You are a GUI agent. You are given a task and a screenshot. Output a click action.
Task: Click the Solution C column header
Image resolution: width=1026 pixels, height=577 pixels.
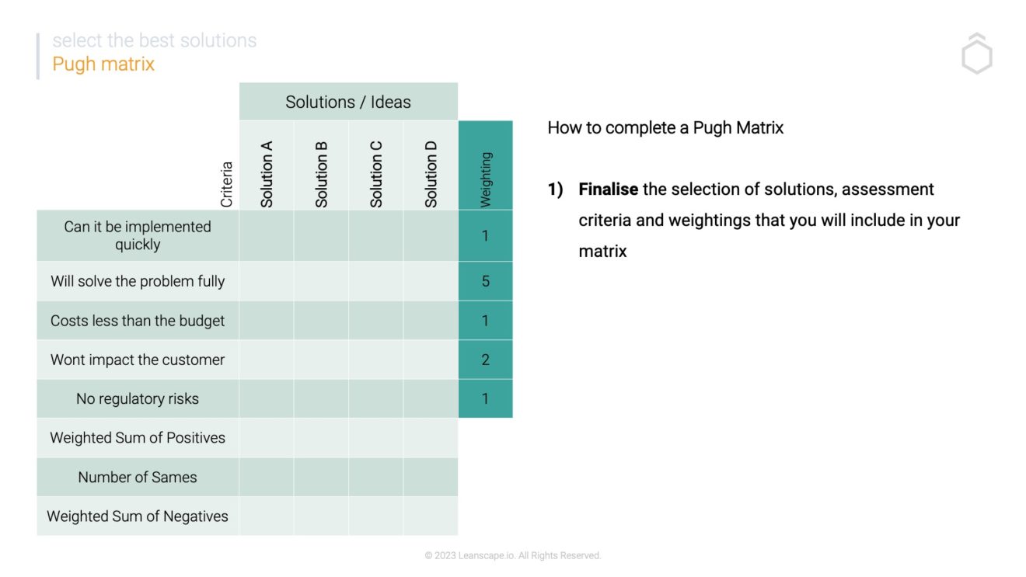point(376,165)
